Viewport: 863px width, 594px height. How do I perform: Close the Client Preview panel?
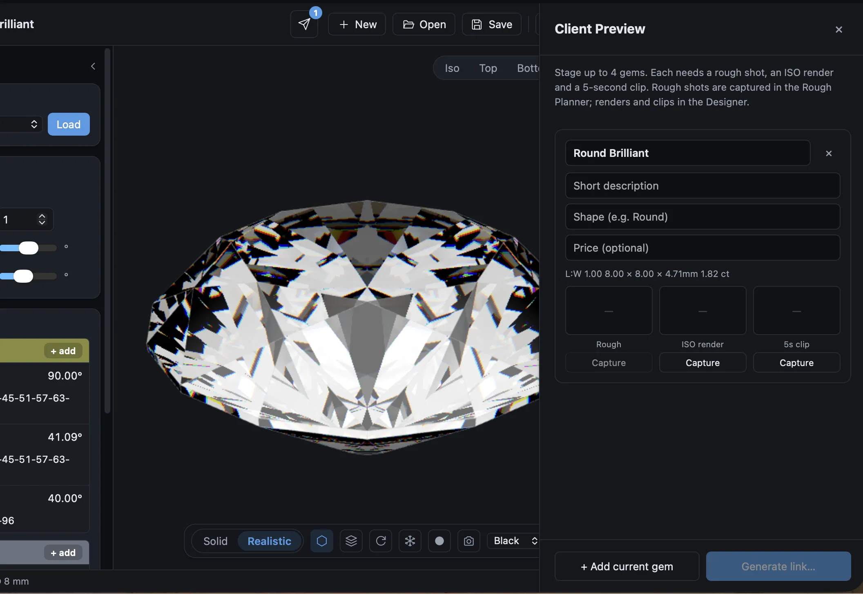(x=839, y=29)
